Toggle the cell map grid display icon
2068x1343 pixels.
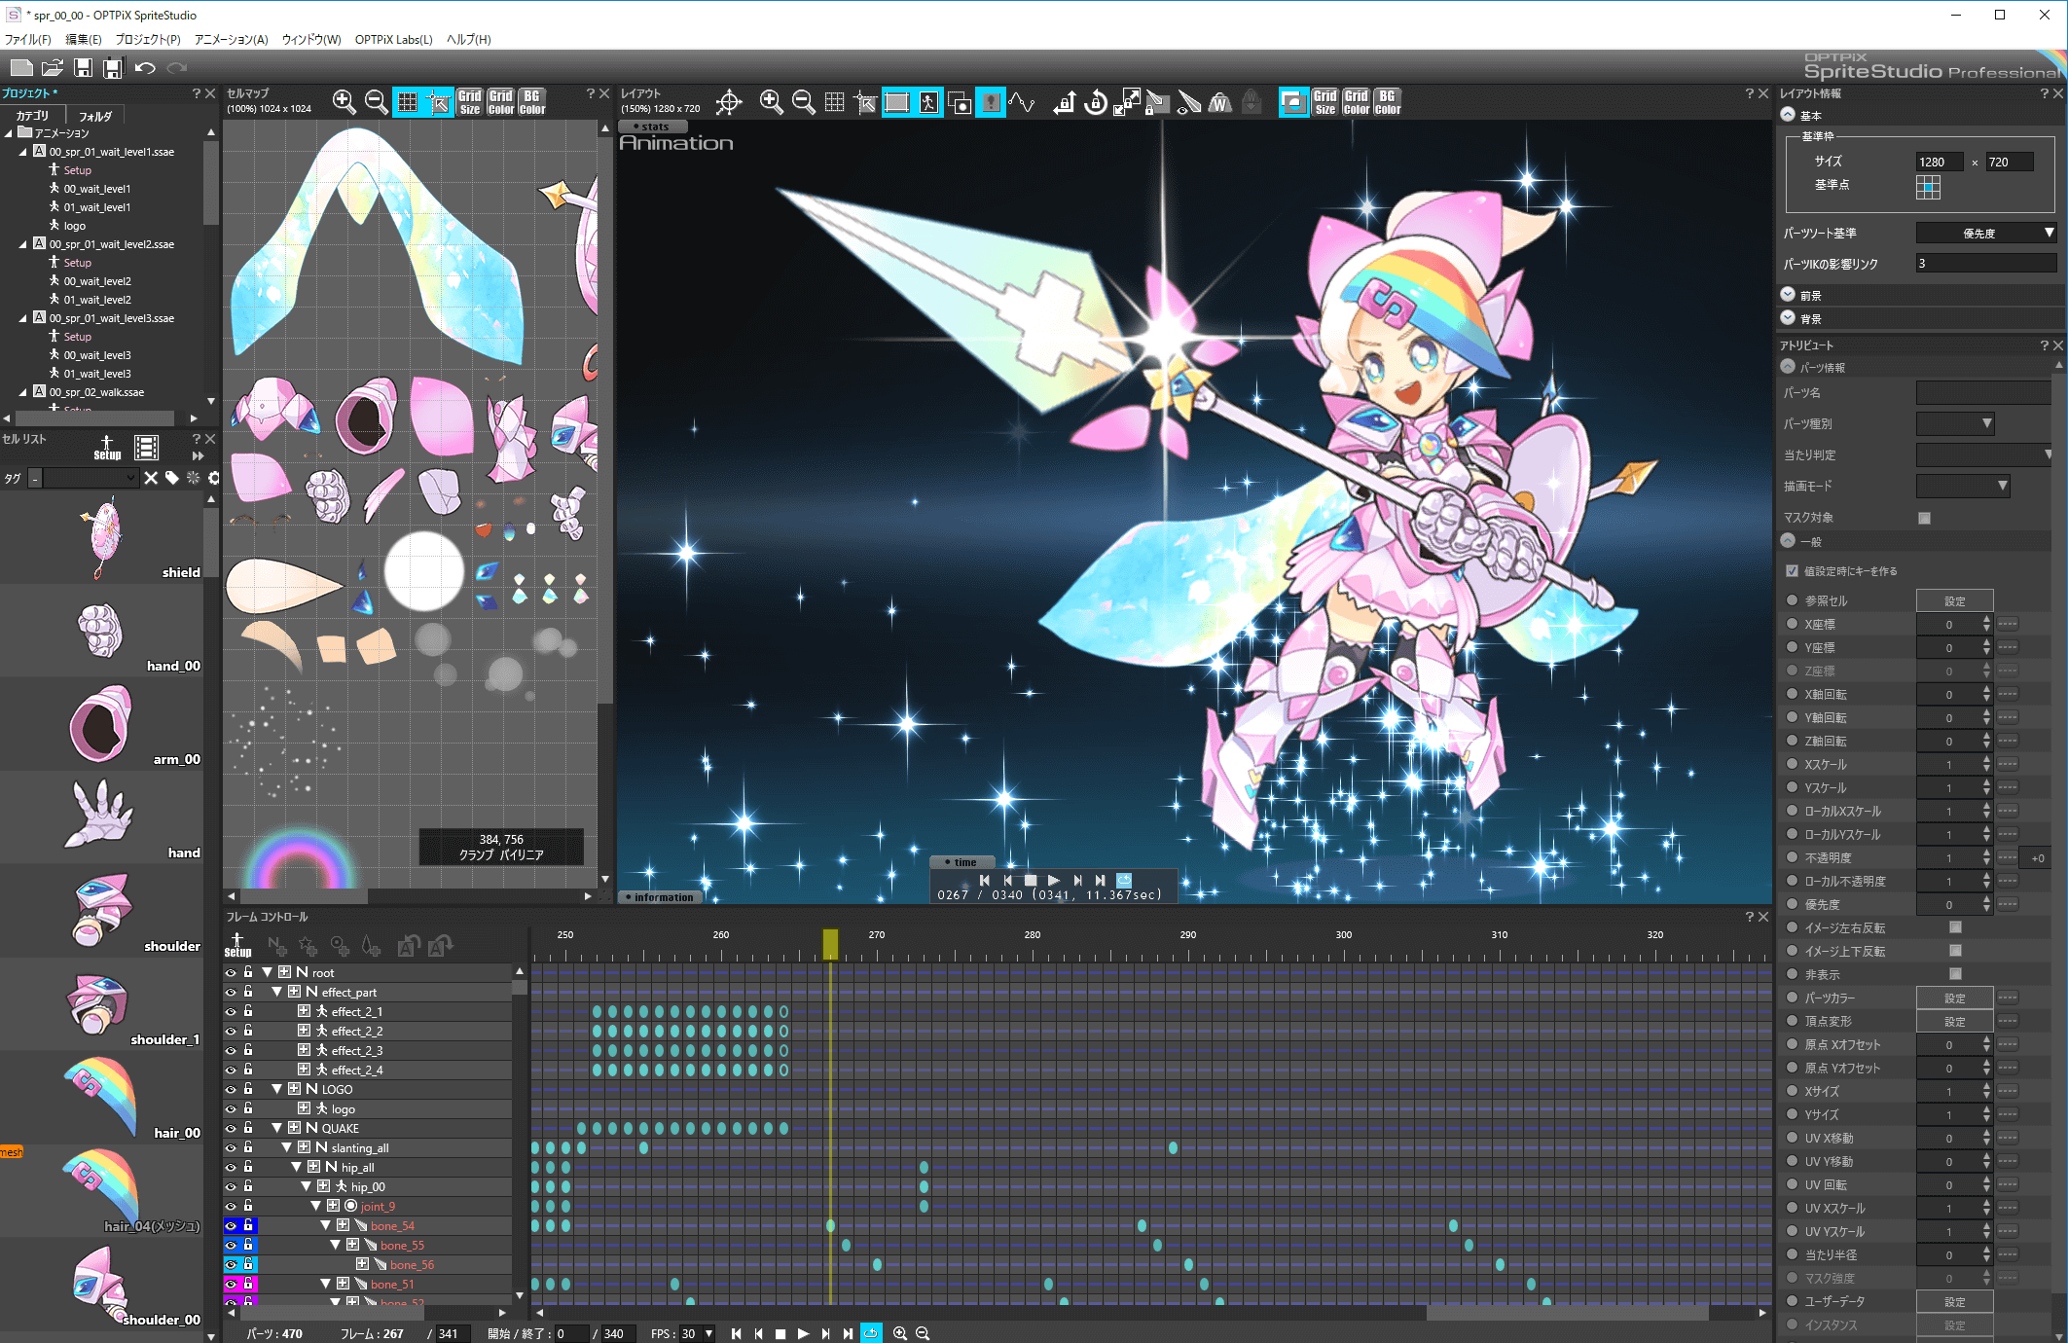(x=408, y=101)
